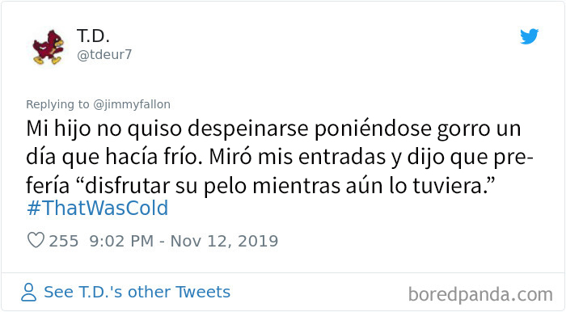Click the boredpanda.com watermark
566x312 pixels.
pyautogui.click(x=480, y=295)
